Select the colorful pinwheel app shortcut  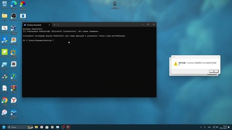coord(23,5)
